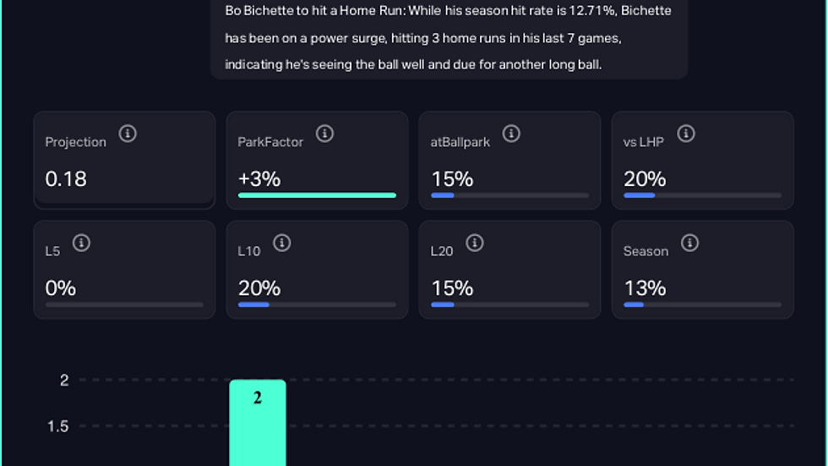Click the Season info icon
The height and width of the screenshot is (466, 828).
[x=689, y=243]
